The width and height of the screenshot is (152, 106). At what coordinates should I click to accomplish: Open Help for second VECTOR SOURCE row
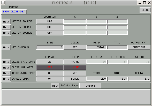pyautogui.click(x=6, y=27)
